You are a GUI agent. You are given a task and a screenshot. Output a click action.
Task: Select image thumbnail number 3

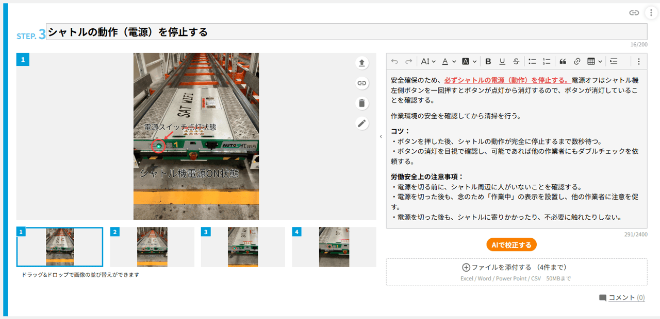click(x=243, y=247)
